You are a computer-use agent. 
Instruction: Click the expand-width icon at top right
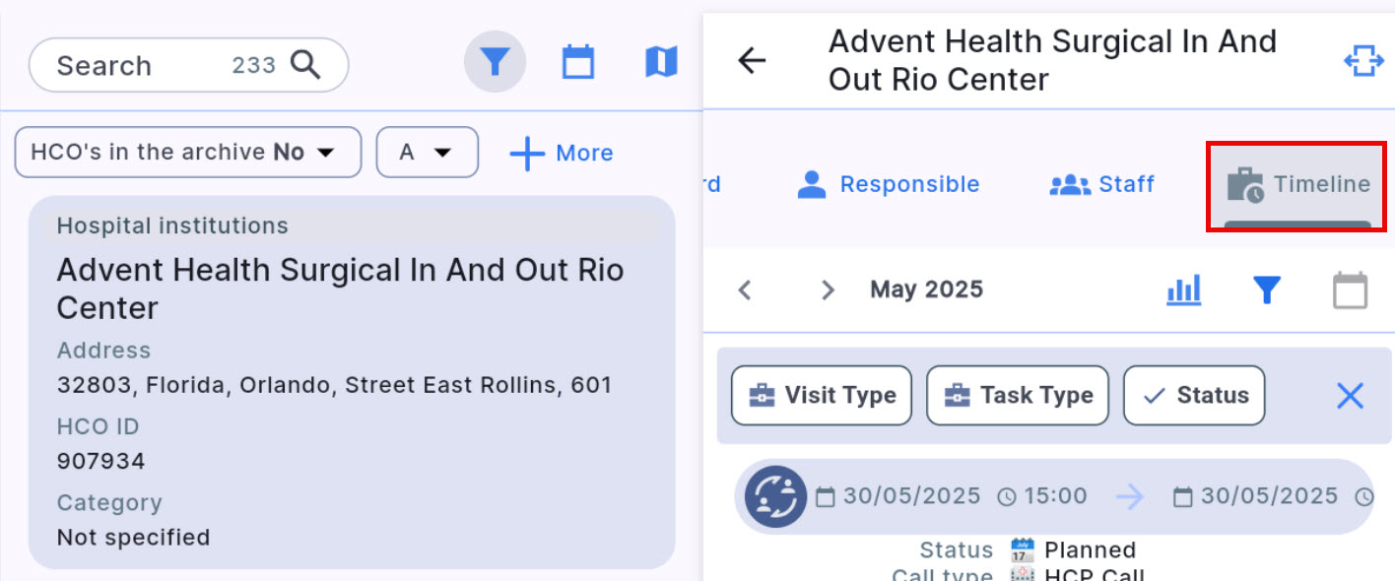1363,61
